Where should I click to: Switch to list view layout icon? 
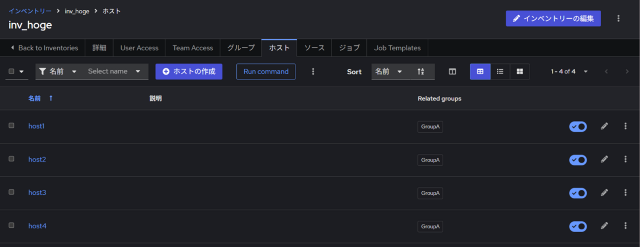click(x=500, y=71)
